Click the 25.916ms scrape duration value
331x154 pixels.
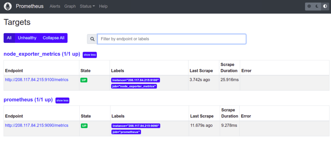[230, 80]
